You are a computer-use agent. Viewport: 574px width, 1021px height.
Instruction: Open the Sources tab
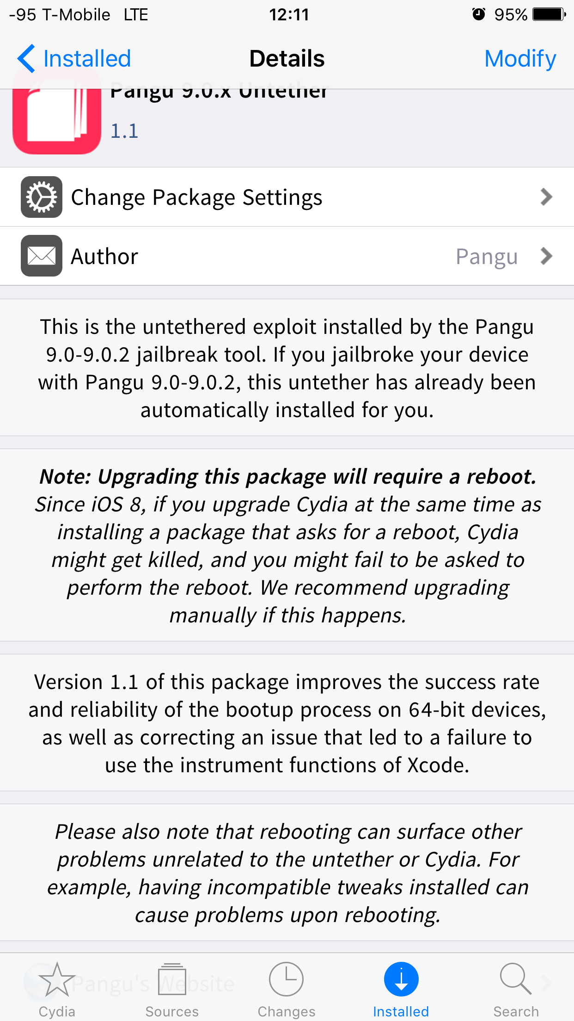[172, 989]
